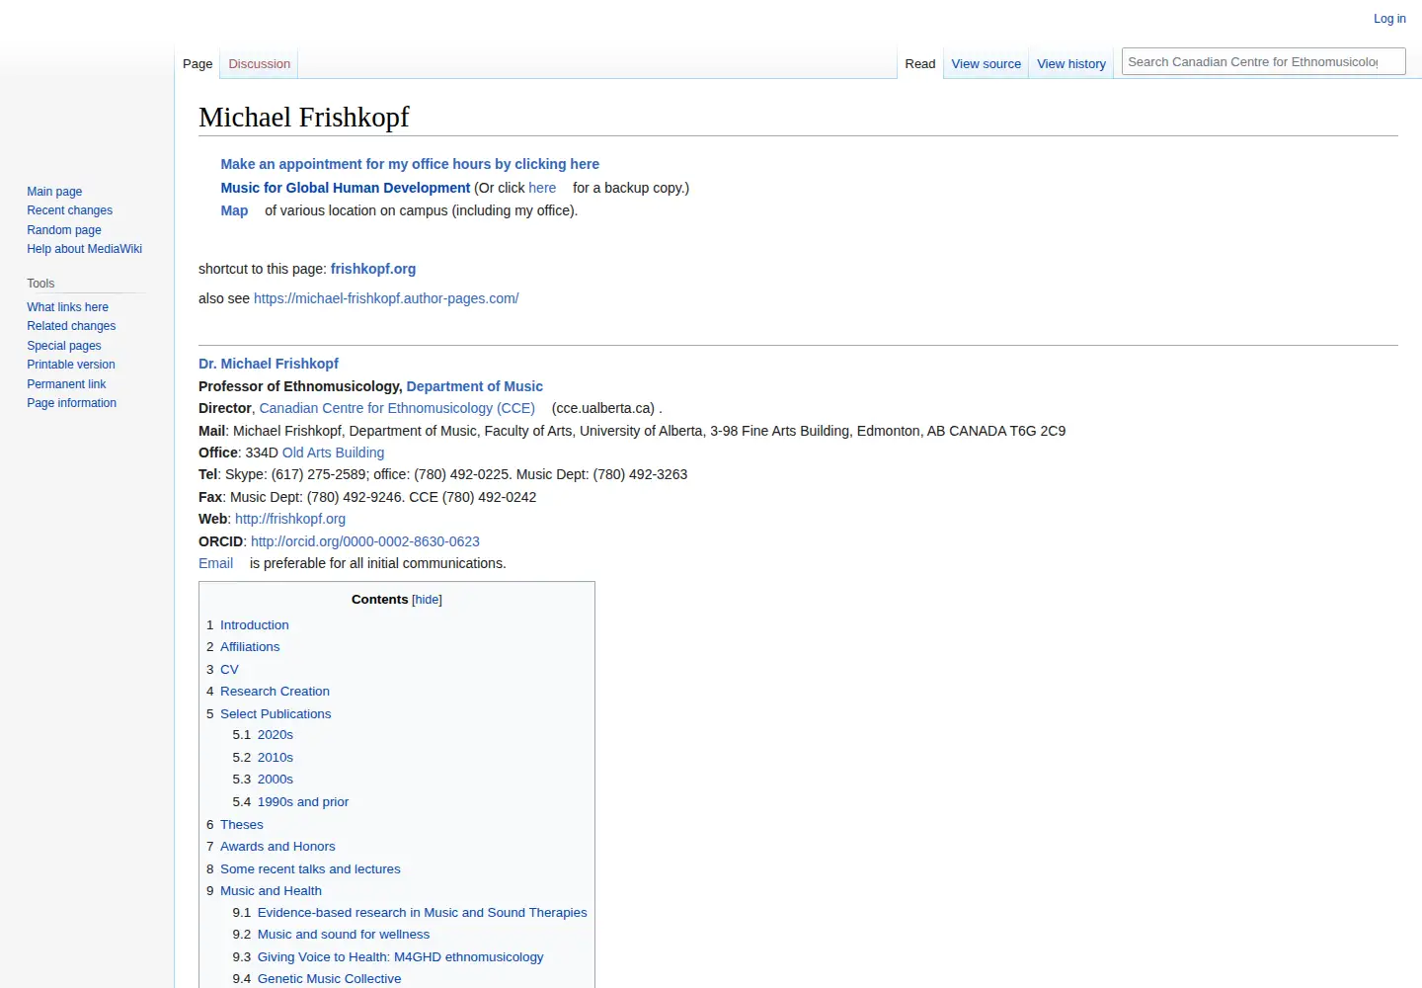The image size is (1422, 988).
Task: Jump to Theses section
Action: coord(241,825)
